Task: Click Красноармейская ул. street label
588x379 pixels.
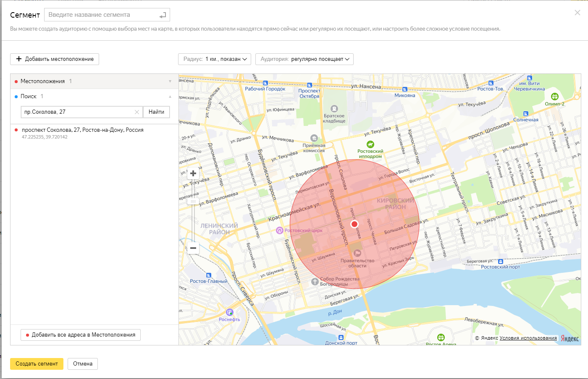Action: point(294,212)
